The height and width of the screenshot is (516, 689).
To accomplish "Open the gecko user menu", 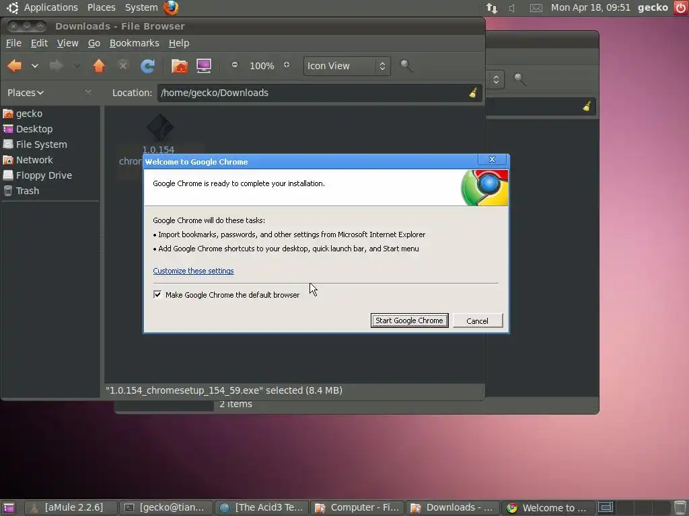I will 653,7.
